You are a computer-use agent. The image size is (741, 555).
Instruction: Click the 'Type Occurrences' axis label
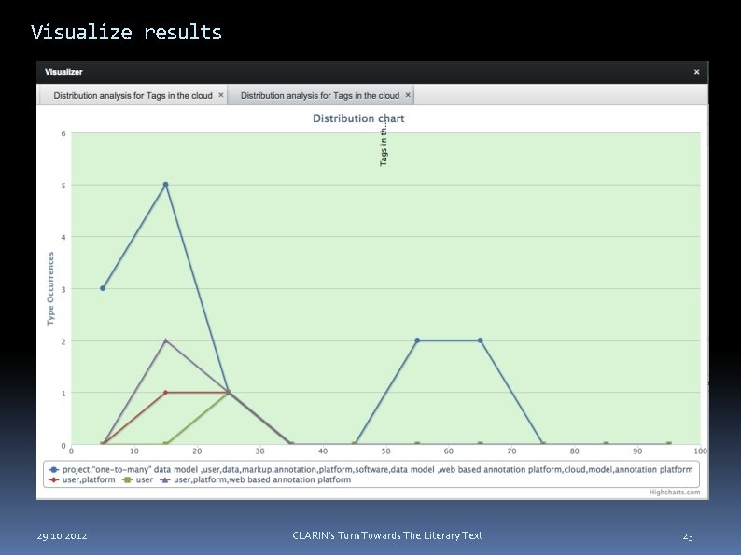click(50, 288)
